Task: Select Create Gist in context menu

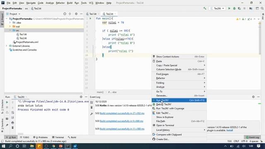Action: click(179, 139)
